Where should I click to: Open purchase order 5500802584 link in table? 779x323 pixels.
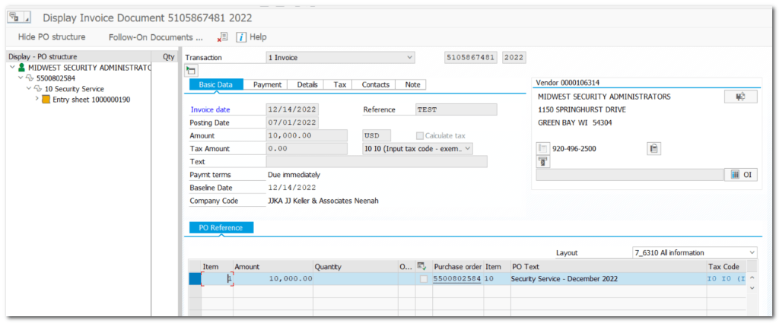click(456, 279)
